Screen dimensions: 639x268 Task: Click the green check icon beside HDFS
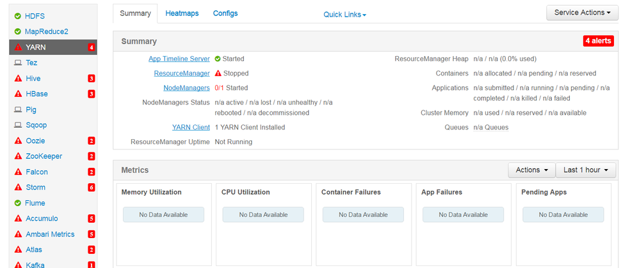(18, 15)
